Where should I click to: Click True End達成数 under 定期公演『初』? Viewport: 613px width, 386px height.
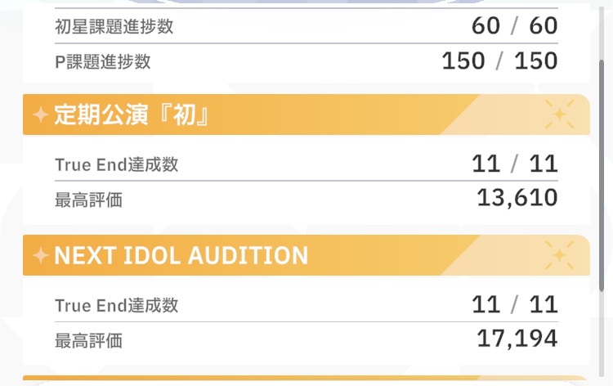click(116, 165)
